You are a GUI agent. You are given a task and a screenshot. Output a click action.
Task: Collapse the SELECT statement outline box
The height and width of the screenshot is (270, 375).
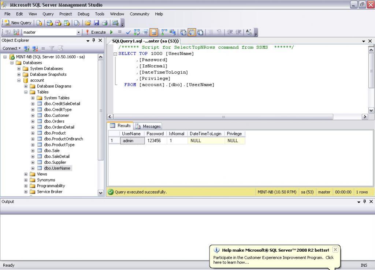tap(115, 54)
